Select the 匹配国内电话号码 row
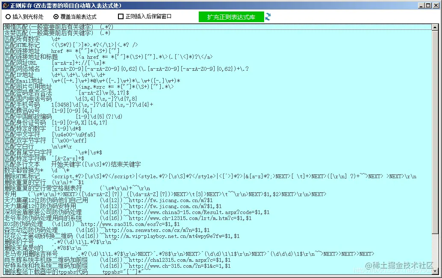The image size is (442, 278). tap(217, 98)
